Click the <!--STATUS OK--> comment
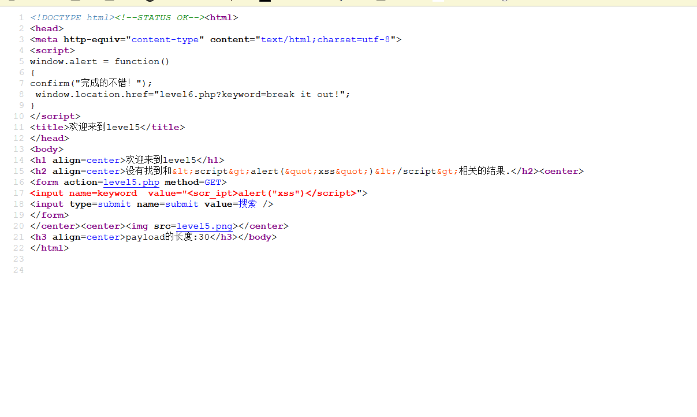Screen dimensions: 697x417 tap(159, 17)
